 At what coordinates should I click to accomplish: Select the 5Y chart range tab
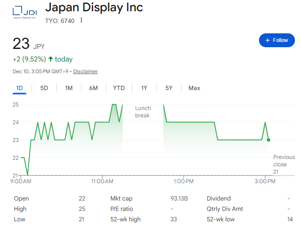point(169,88)
